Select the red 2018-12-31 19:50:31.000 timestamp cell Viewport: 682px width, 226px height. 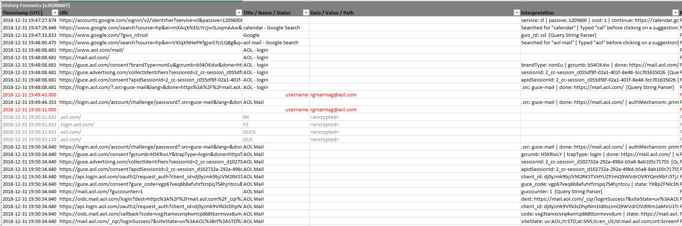coord(29,109)
